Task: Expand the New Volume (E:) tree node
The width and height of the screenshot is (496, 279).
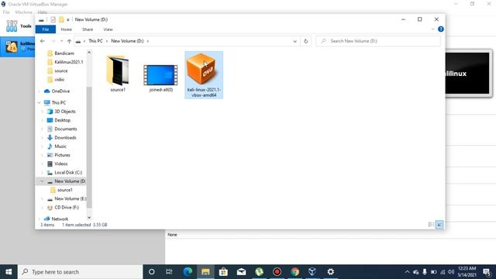Action: point(42,198)
